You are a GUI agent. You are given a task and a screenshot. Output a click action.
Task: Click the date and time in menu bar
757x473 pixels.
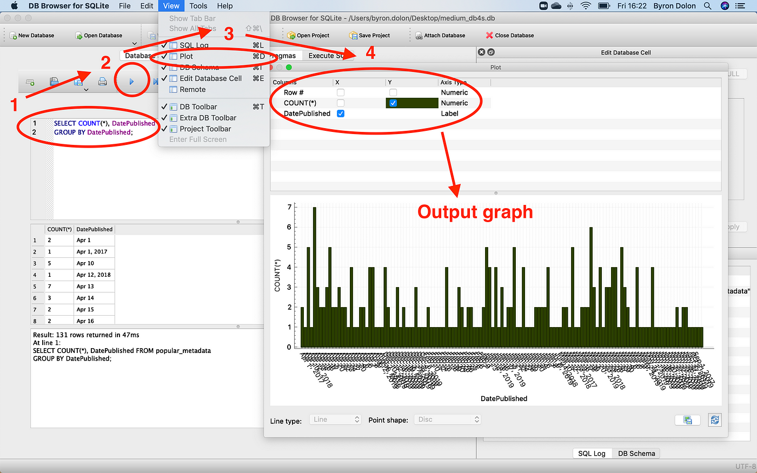pos(632,6)
